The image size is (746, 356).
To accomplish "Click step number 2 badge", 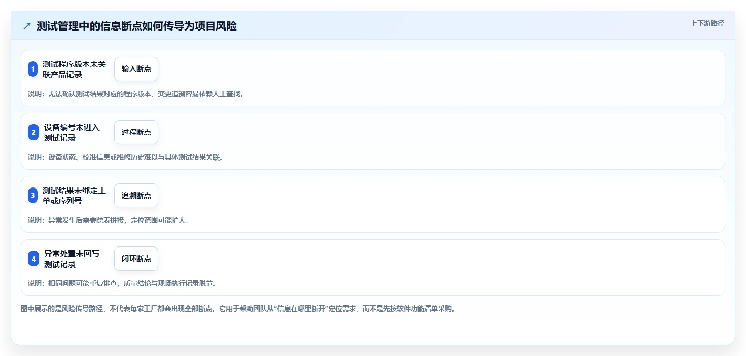I will point(33,132).
